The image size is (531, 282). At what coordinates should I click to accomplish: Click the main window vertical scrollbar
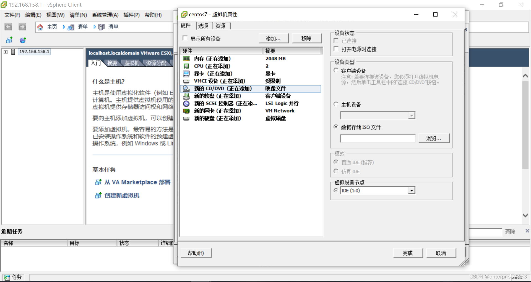click(525, 125)
